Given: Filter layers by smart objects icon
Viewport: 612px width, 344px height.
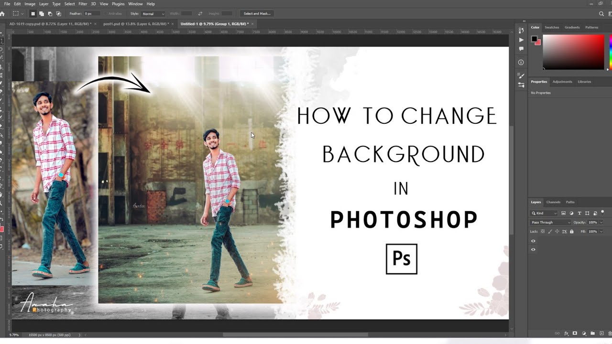Looking at the screenshot, I should 595,213.
